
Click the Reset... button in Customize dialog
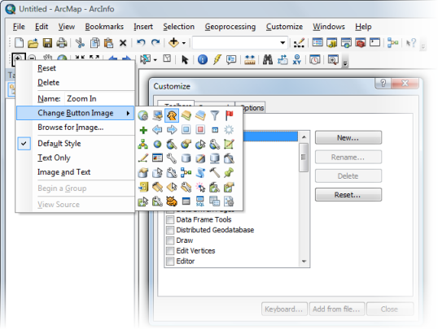pos(348,195)
